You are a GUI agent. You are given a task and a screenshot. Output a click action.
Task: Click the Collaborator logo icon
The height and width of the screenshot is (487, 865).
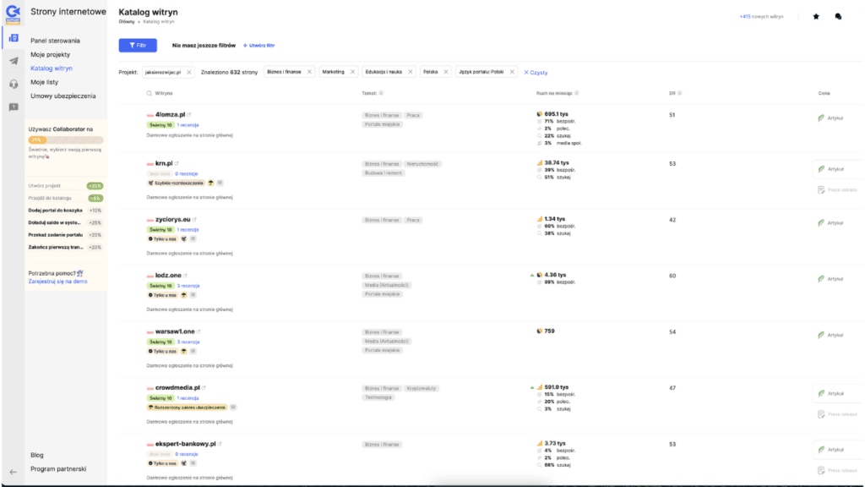(x=13, y=14)
